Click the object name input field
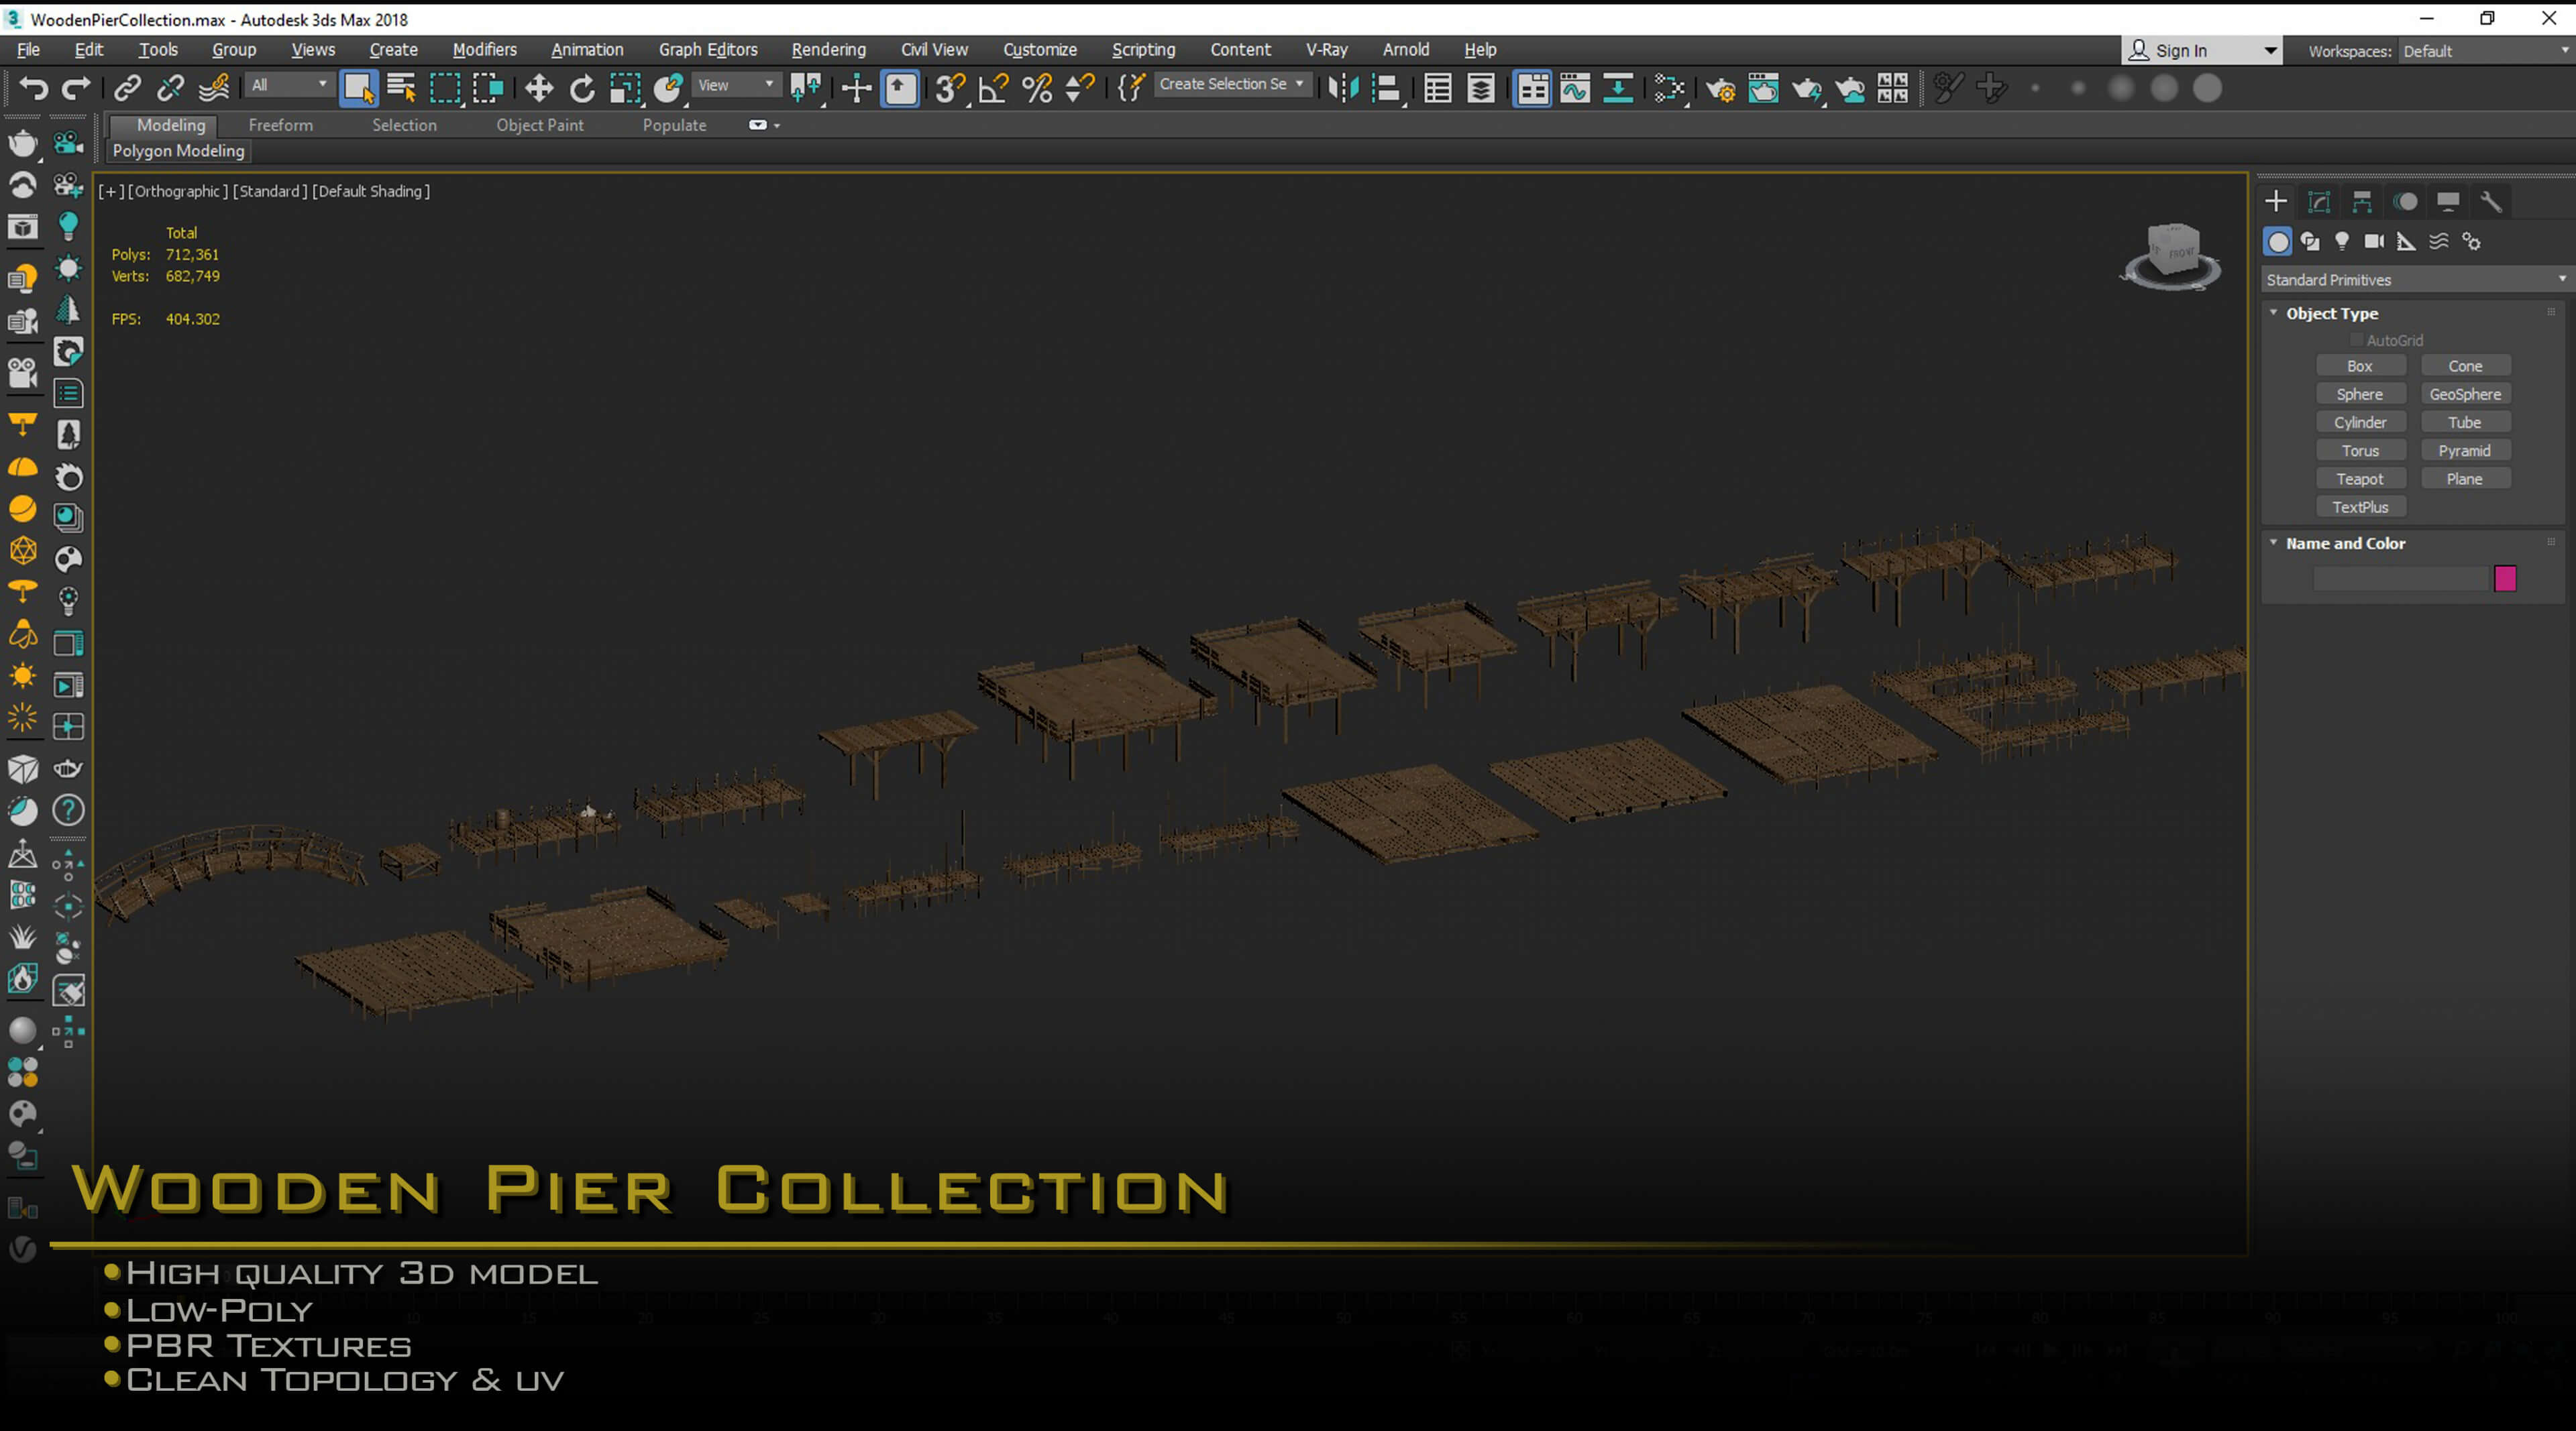The image size is (2576, 1431). (2400, 579)
